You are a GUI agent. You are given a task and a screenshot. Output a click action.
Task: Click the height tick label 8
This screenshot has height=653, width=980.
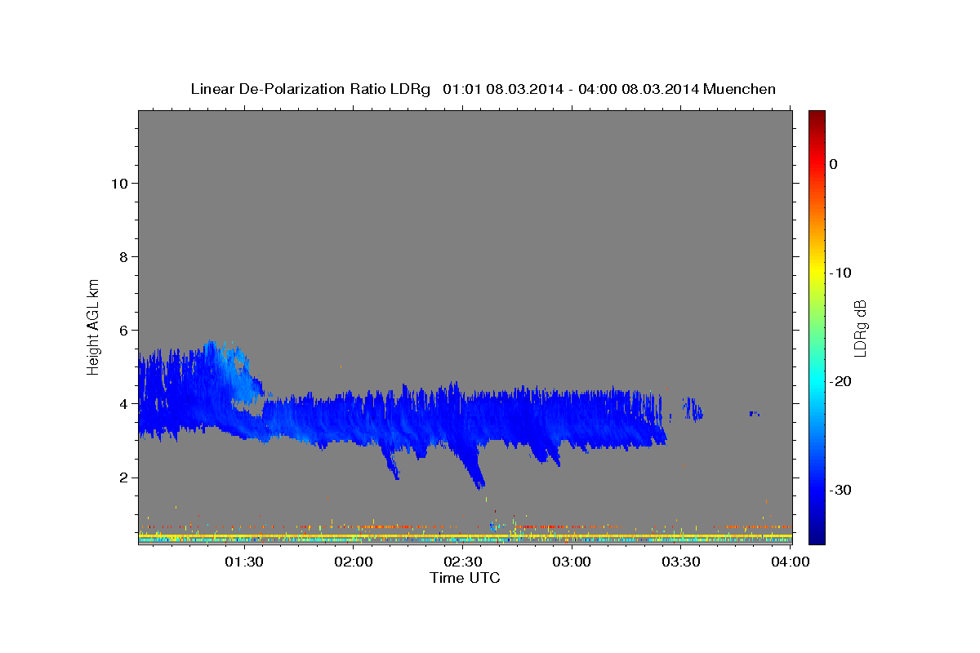122,256
